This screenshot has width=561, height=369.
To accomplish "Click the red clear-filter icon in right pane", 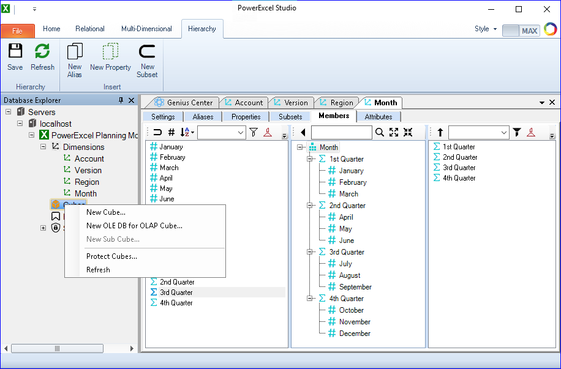I will [531, 132].
